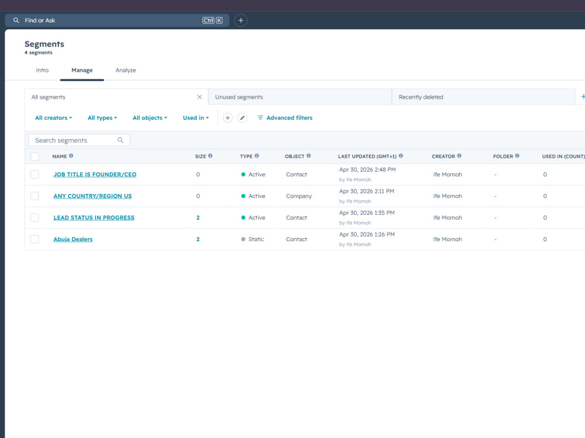Click the magnifier in Search segments box

click(x=120, y=140)
